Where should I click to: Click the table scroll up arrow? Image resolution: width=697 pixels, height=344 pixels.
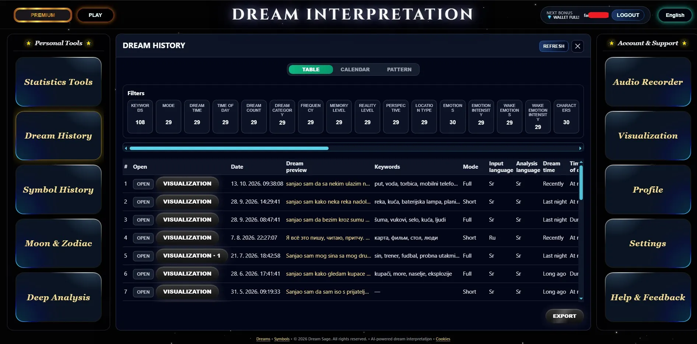click(x=581, y=162)
